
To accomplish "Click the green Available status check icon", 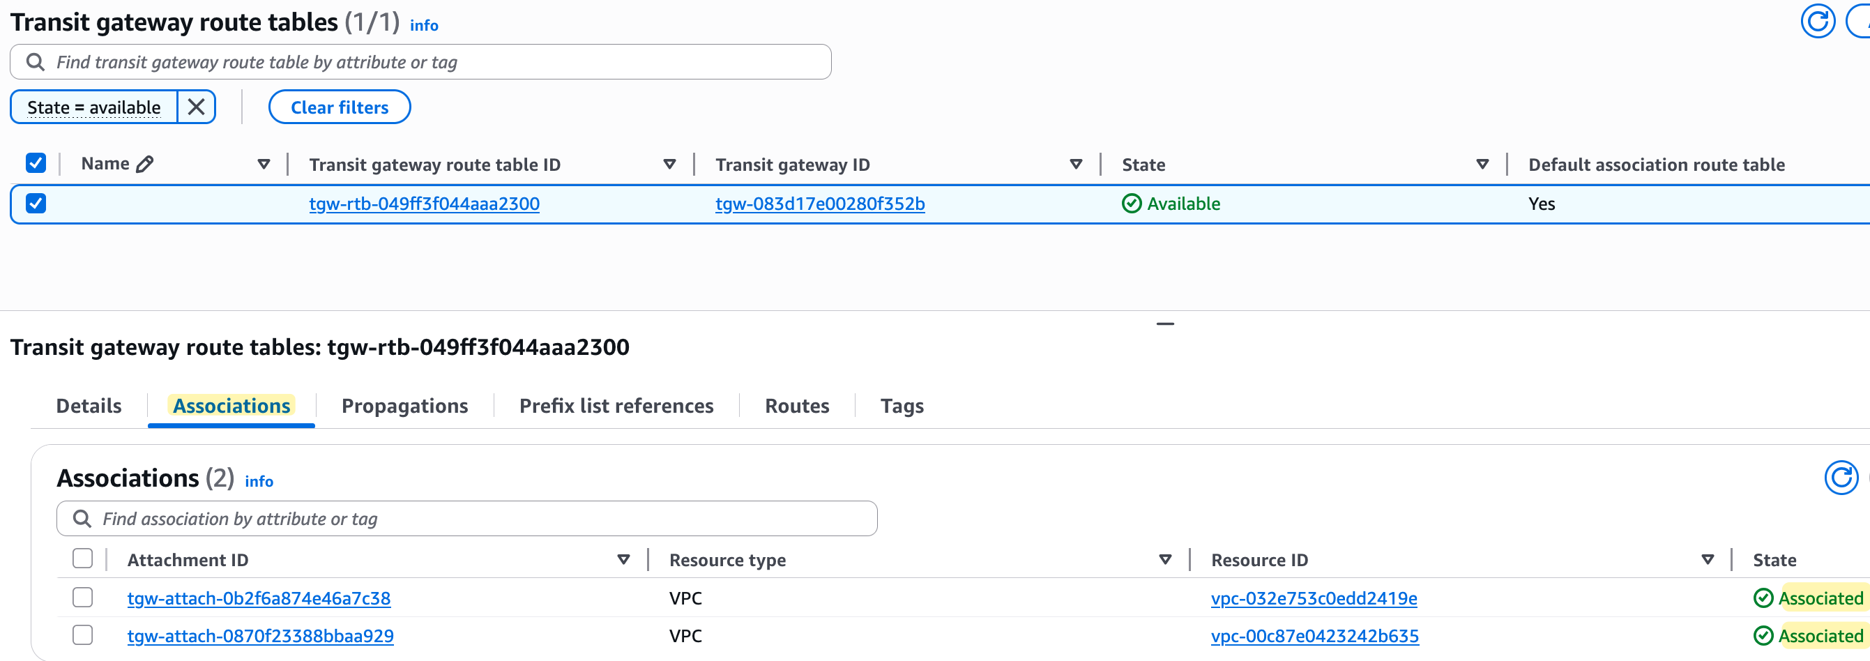I will (x=1132, y=204).
